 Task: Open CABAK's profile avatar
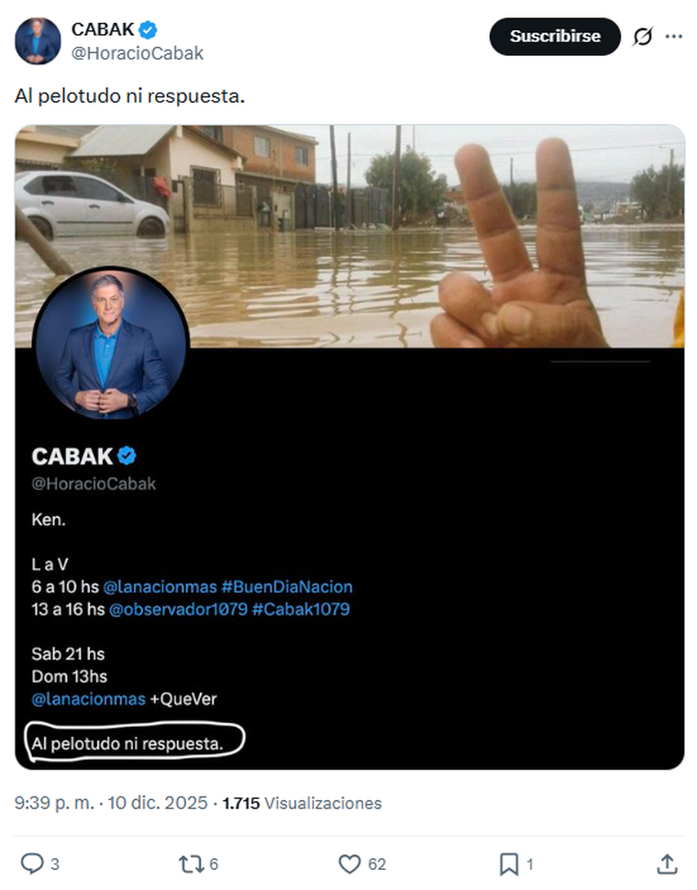(38, 37)
